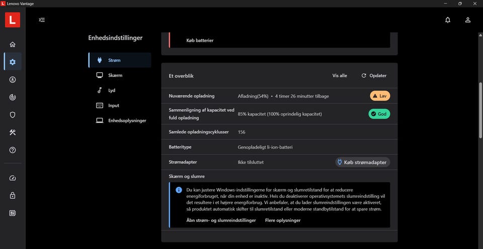
Task: Click the 'Strømadapter' row label
Action: click(x=183, y=162)
